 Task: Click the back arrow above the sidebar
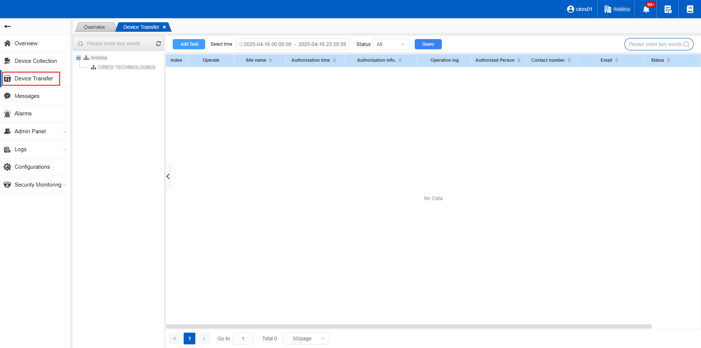[x=7, y=26]
